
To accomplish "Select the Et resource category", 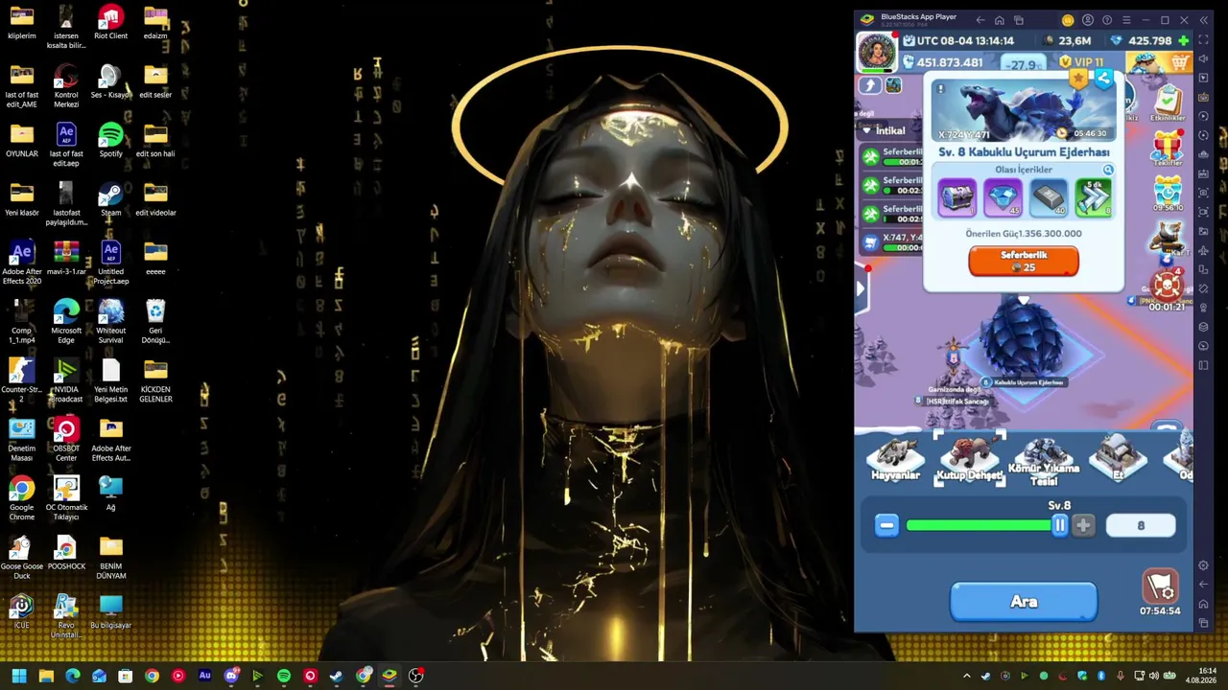I will [x=1118, y=459].
